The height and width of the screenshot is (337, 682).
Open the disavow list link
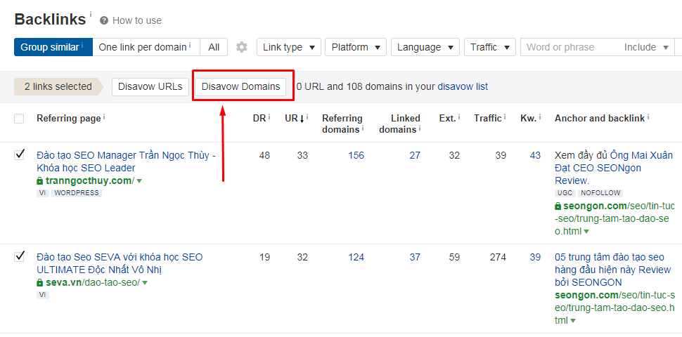pyautogui.click(x=463, y=87)
